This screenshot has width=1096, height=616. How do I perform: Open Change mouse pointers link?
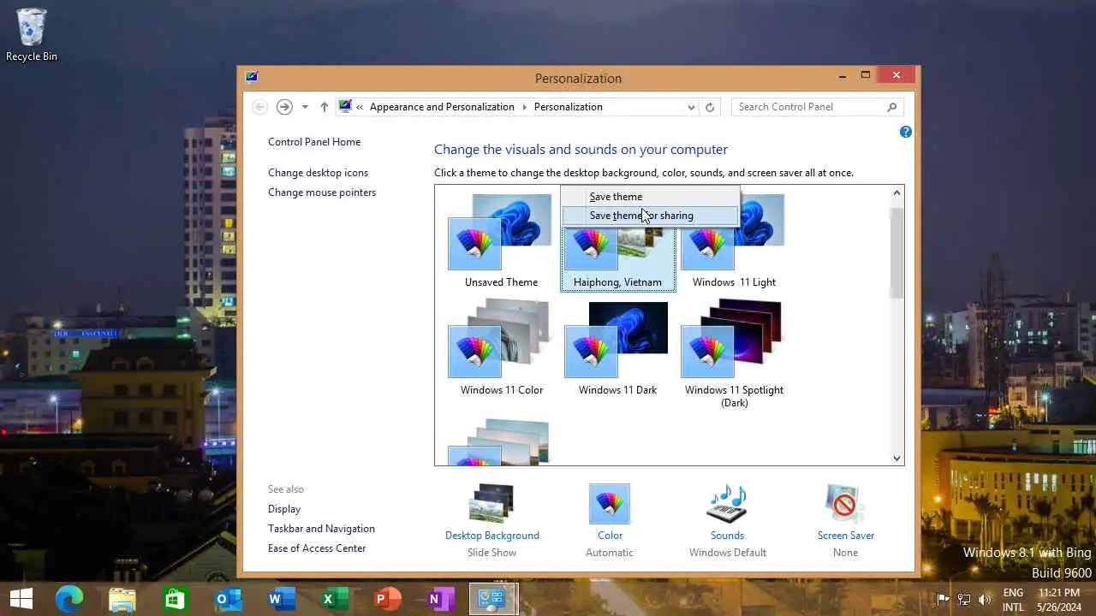322,192
